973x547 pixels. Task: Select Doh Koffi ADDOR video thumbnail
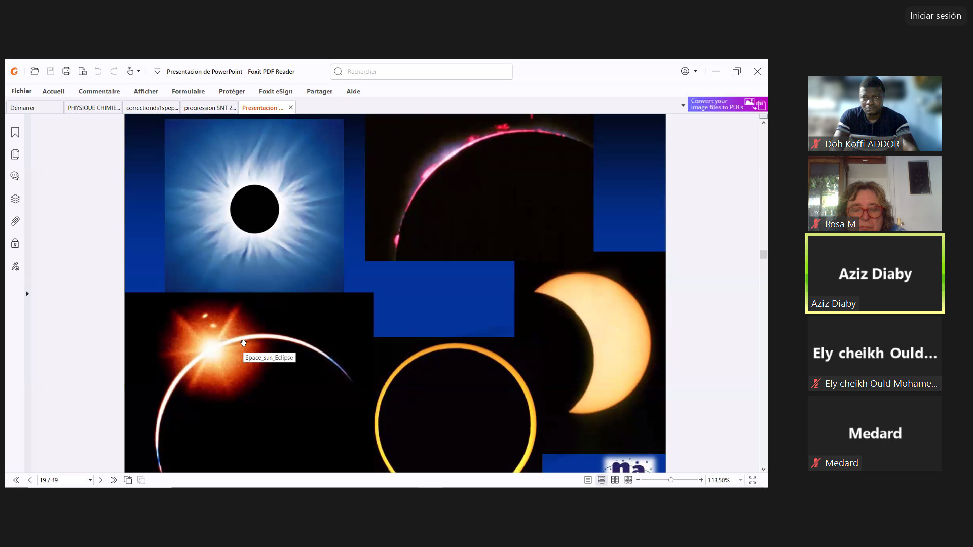[x=875, y=114]
